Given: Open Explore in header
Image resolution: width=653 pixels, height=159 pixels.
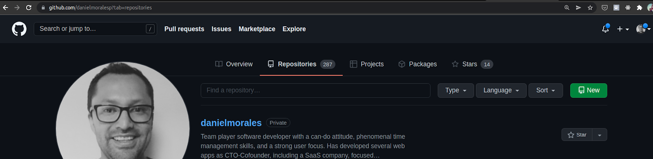Looking at the screenshot, I should point(294,29).
